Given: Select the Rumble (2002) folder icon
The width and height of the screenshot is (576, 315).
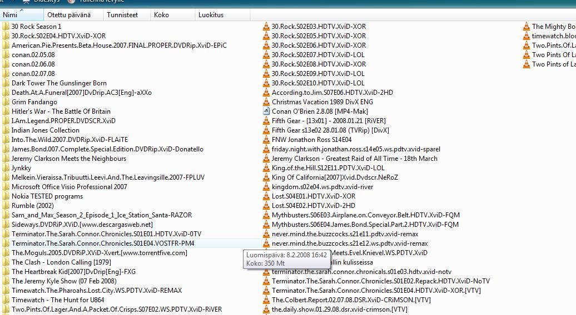Looking at the screenshot, I should pyautogui.click(x=6, y=206).
